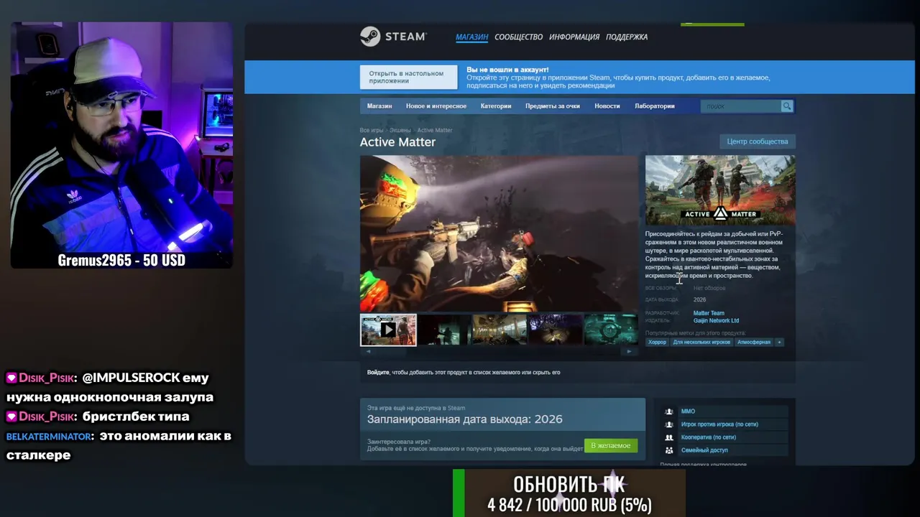Click Нет обзоров reviews value
Screen dimensions: 920x517
tap(709, 289)
